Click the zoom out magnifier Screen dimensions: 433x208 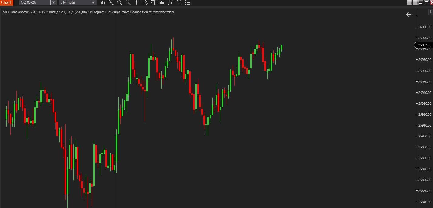(x=128, y=2)
